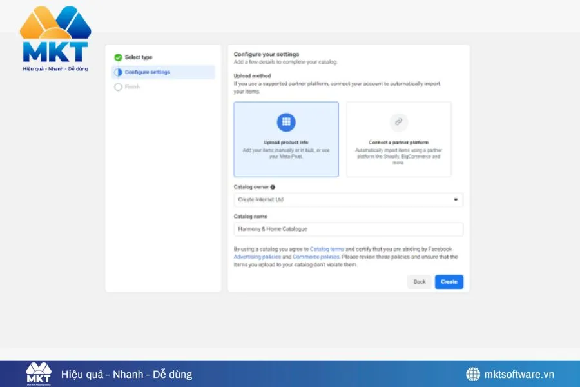Screen dimensions: 580x387
Task: Click the Catalog name input field
Action: tap(348, 229)
